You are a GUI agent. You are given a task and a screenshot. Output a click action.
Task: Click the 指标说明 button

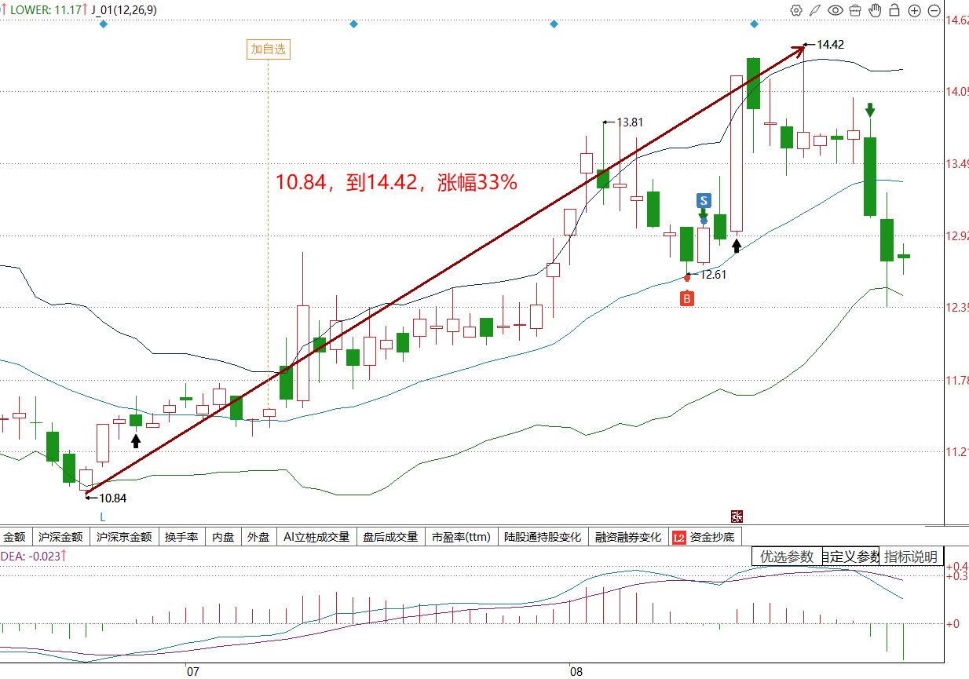pos(911,556)
